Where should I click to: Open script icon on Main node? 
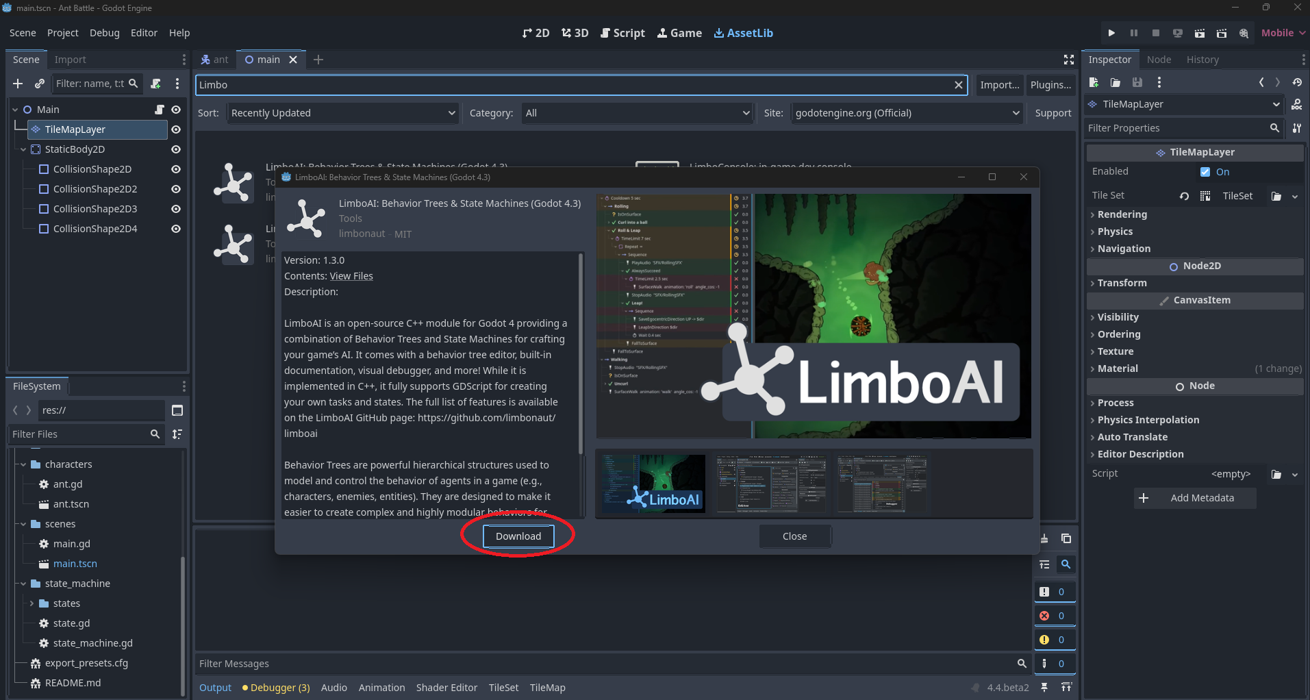point(160,110)
